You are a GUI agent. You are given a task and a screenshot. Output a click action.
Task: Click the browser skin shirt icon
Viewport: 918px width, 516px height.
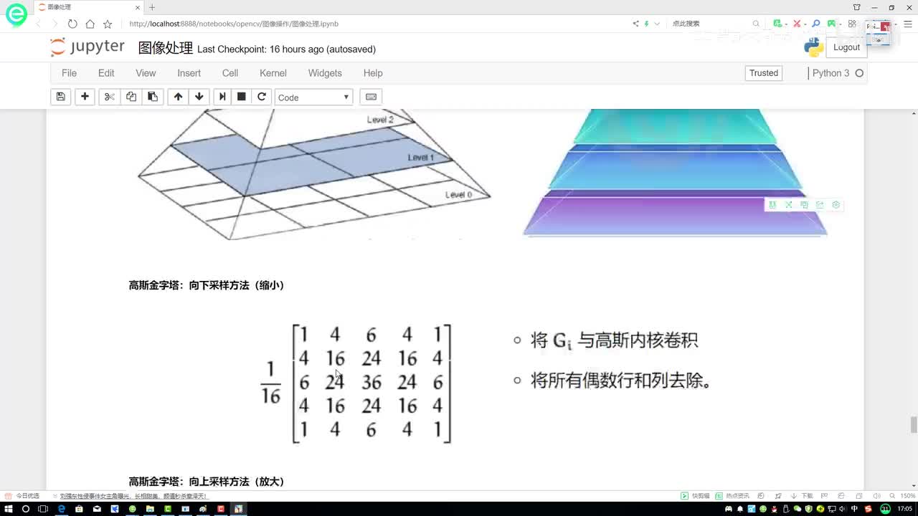pos(857,7)
